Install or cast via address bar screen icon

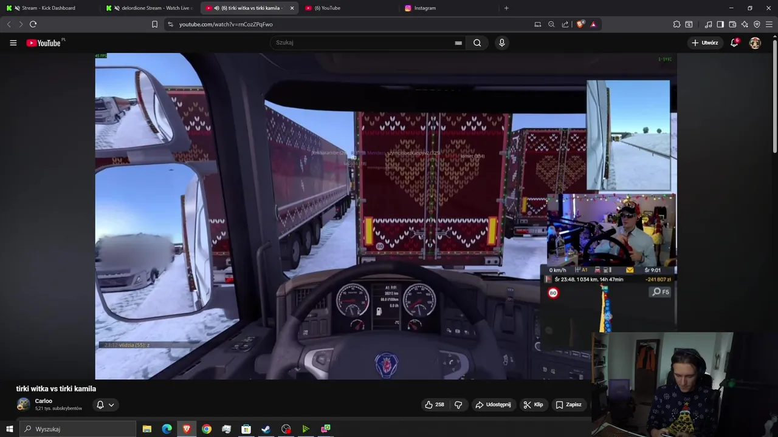(537, 24)
